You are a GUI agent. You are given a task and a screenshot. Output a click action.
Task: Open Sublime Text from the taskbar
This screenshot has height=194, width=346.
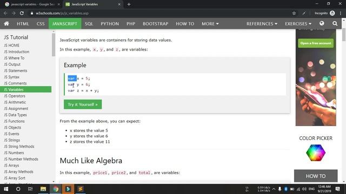(x=81, y=189)
